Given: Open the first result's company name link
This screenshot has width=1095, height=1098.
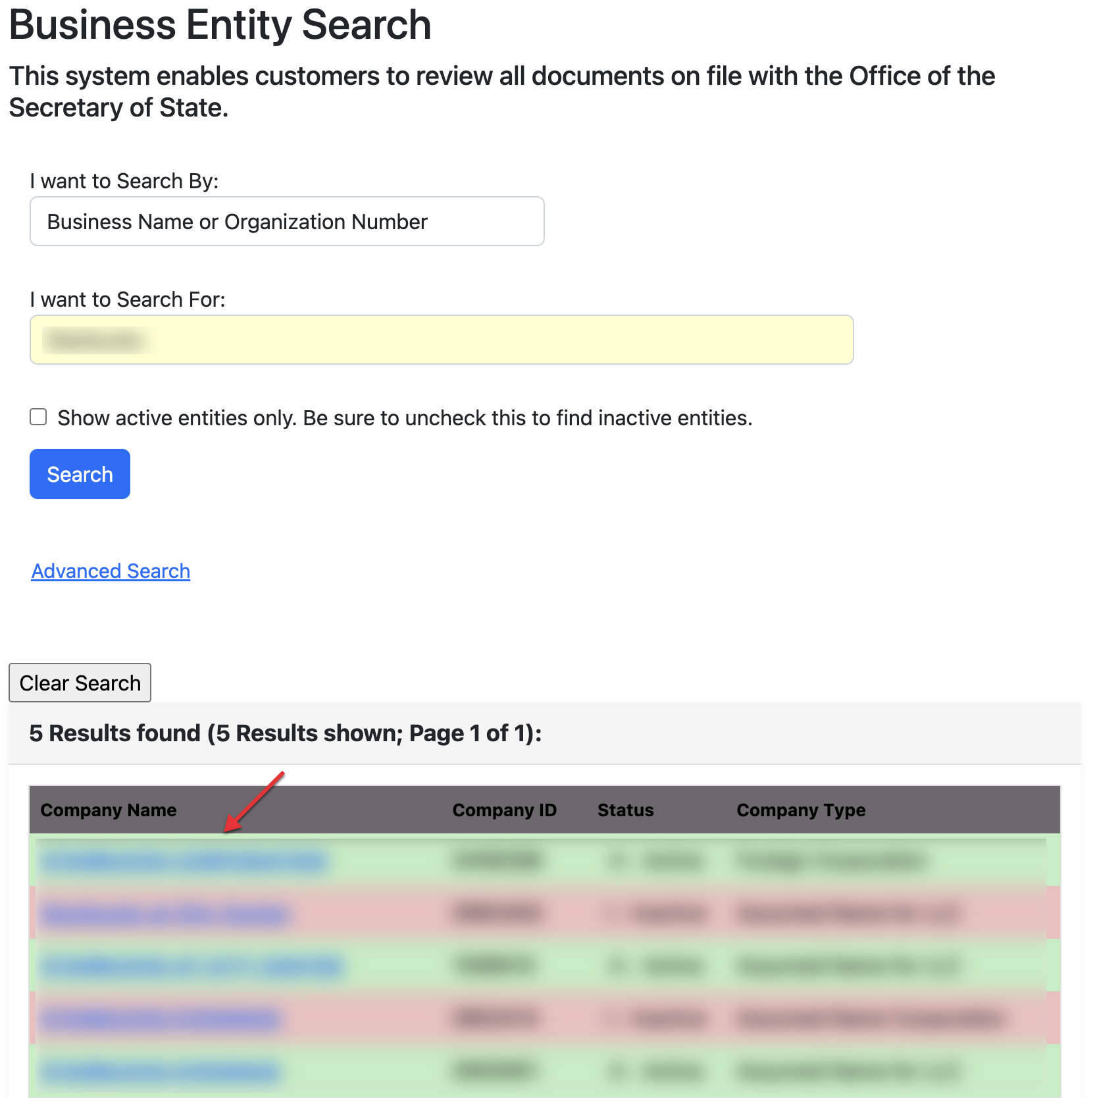Looking at the screenshot, I should tap(183, 862).
